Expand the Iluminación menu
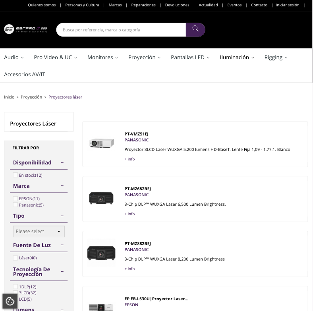 click(x=237, y=57)
